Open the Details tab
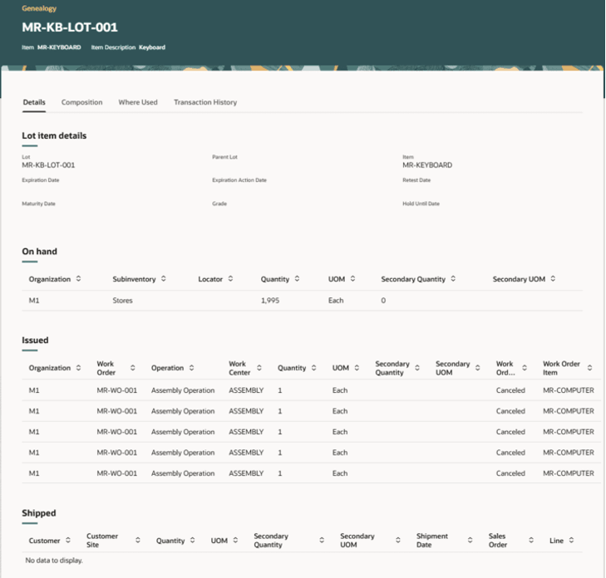 [34, 102]
